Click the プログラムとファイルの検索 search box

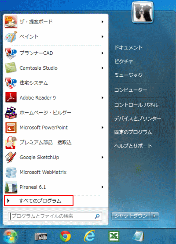pos(55,216)
